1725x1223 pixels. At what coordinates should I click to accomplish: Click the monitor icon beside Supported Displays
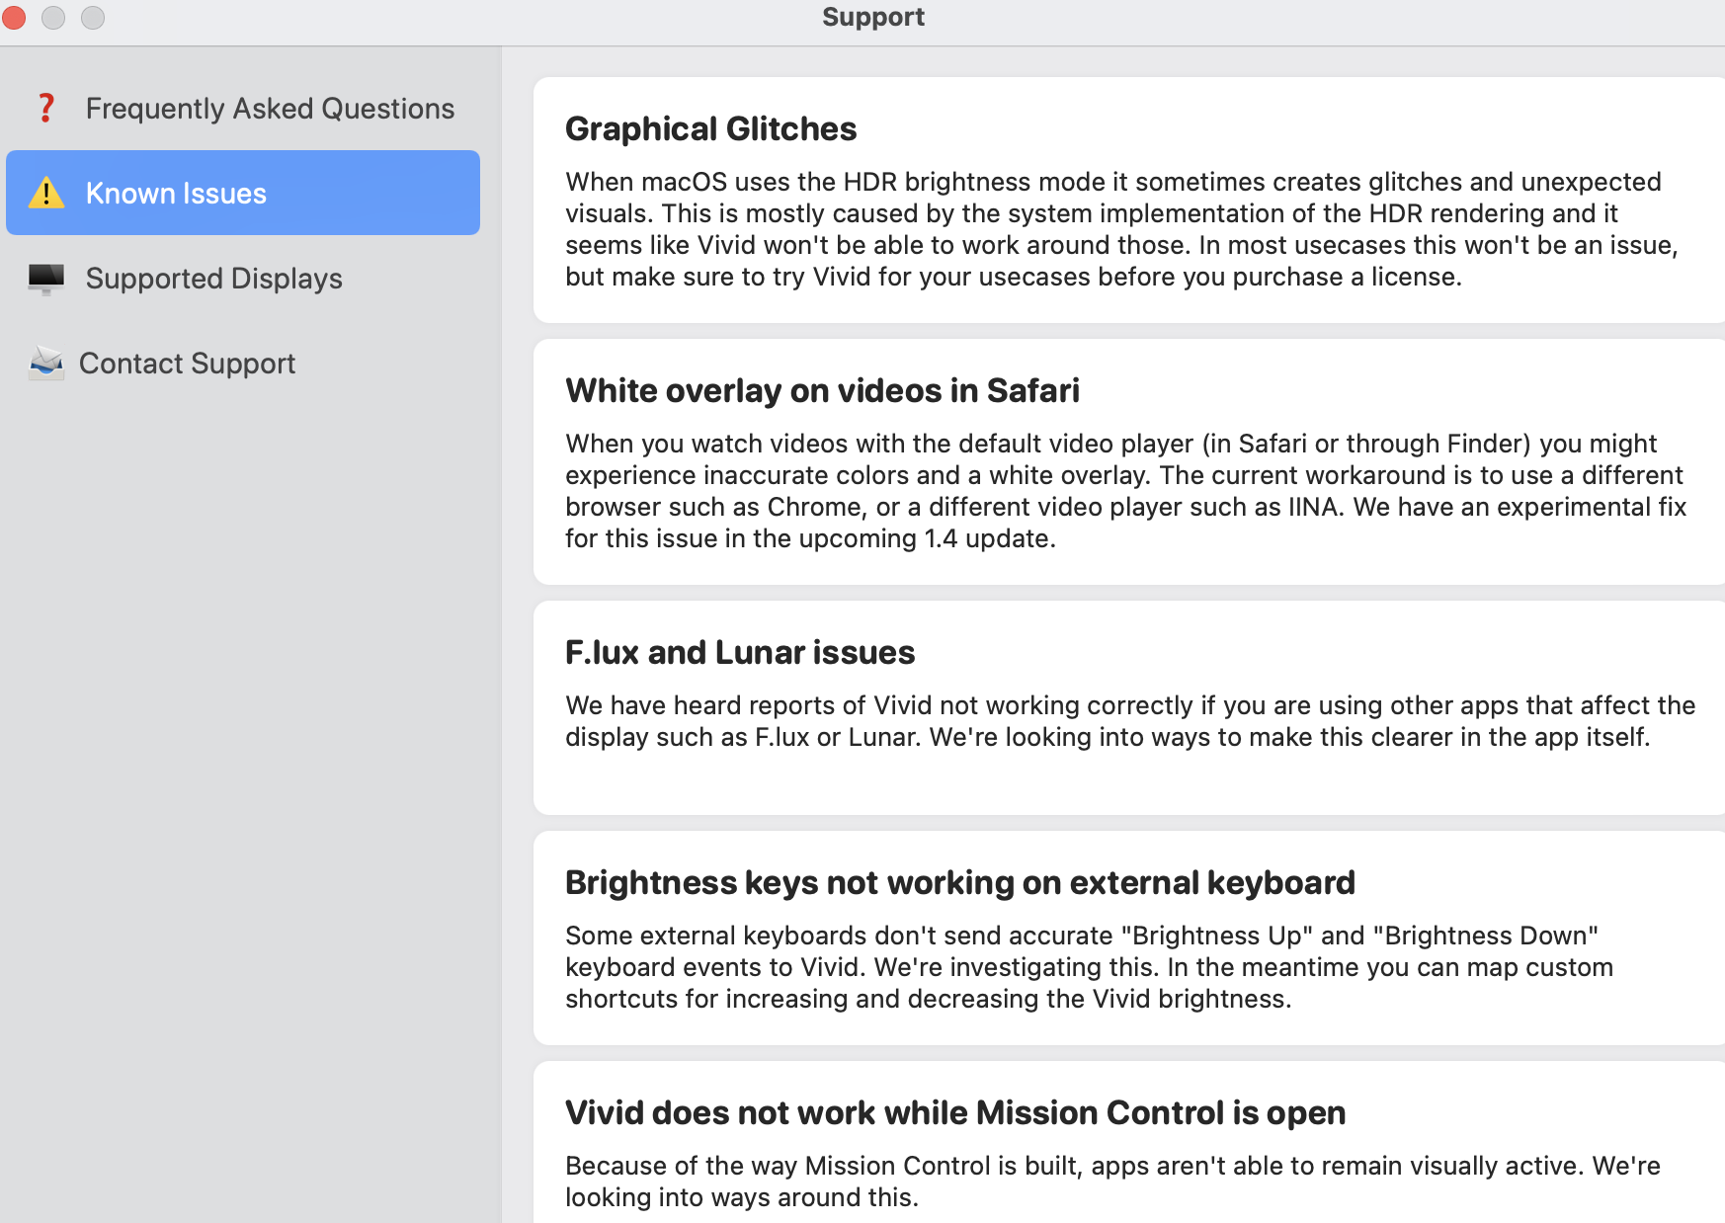46,279
